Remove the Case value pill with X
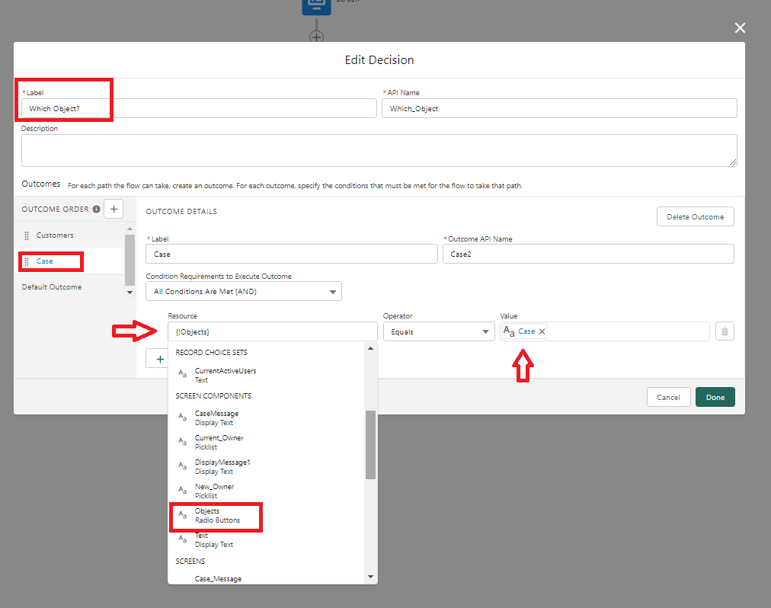Image resolution: width=771 pixels, height=608 pixels. coord(542,331)
